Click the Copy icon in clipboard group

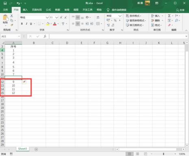[x=12, y=20]
